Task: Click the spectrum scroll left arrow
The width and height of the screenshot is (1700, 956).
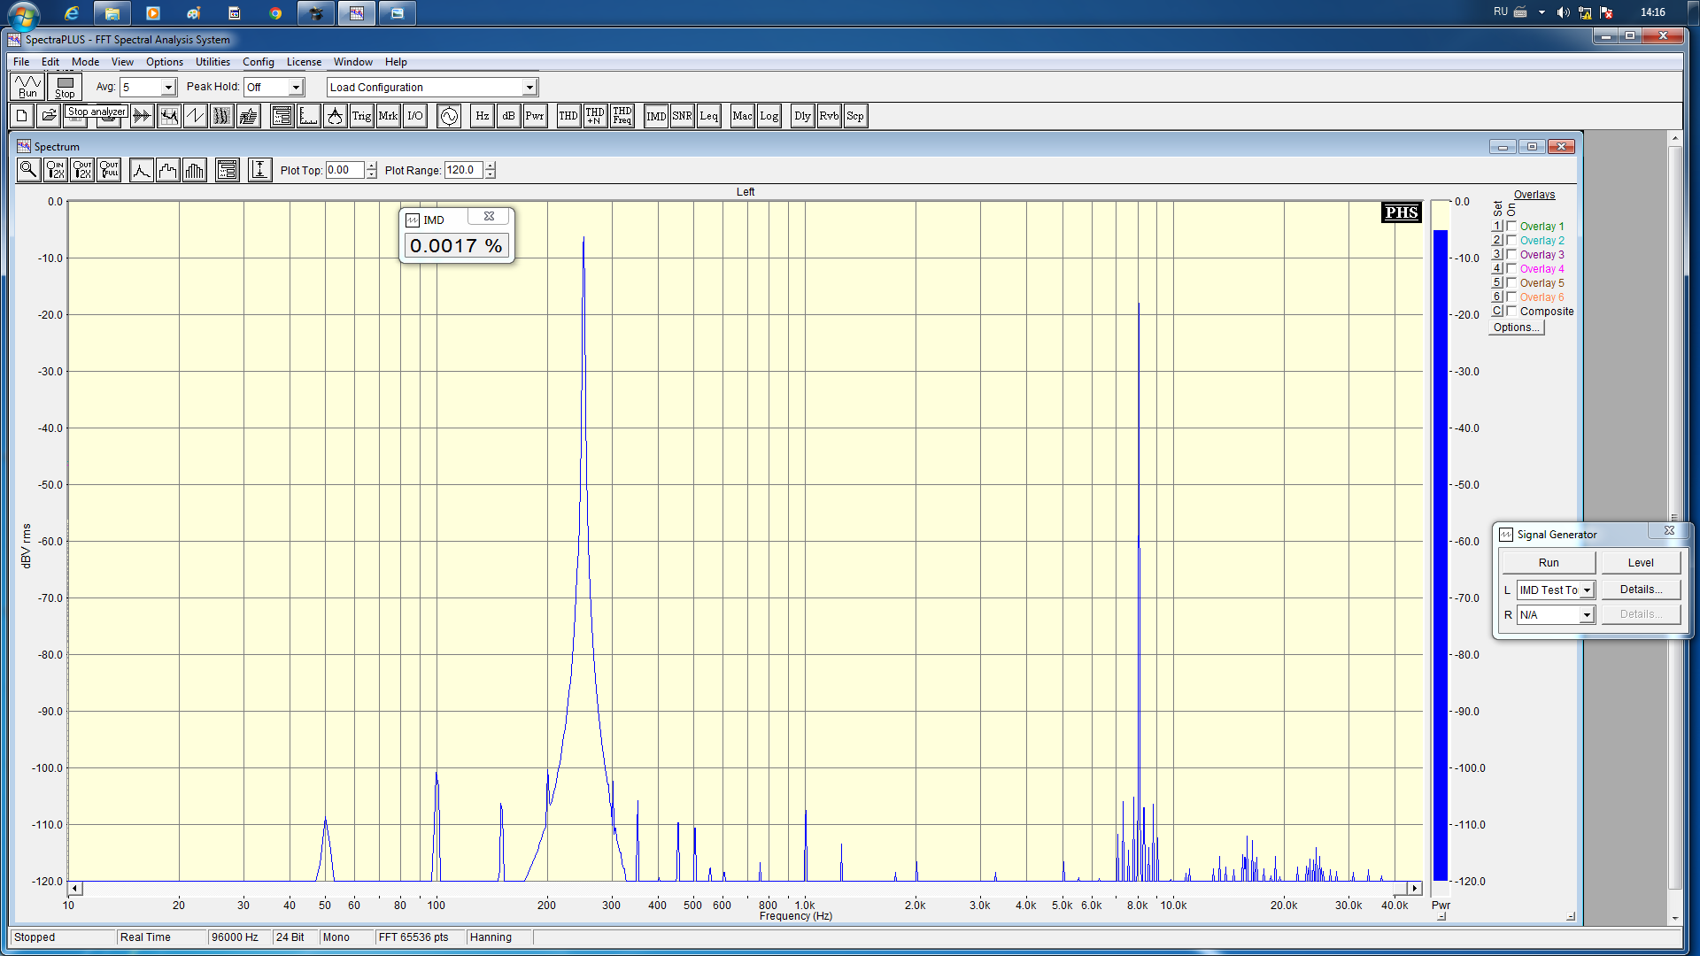Action: [x=75, y=888]
